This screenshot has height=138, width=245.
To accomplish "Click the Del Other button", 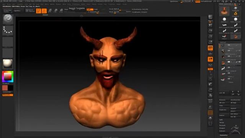I will (235, 114).
